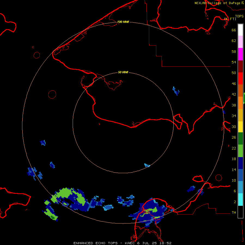Click the white swatch in the tops legend
245x245 pixels.
click(240, 30)
